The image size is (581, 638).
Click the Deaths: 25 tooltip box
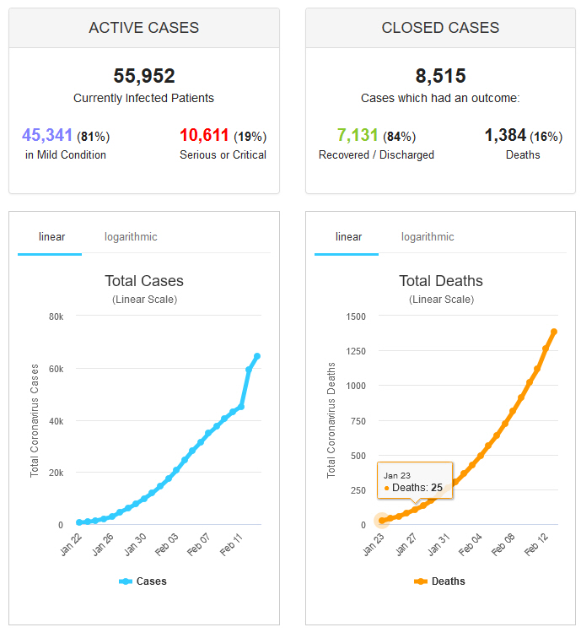coord(415,481)
